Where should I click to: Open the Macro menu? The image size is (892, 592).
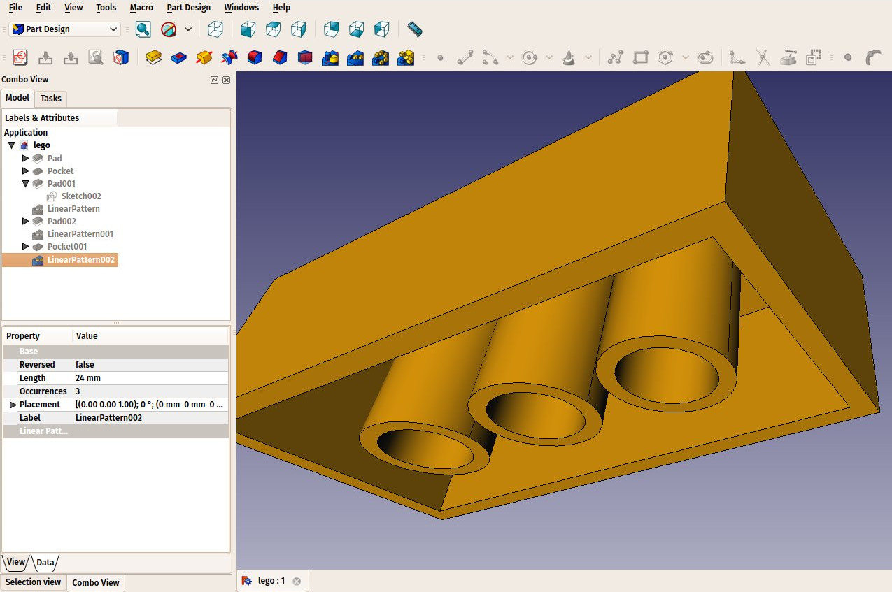click(141, 8)
